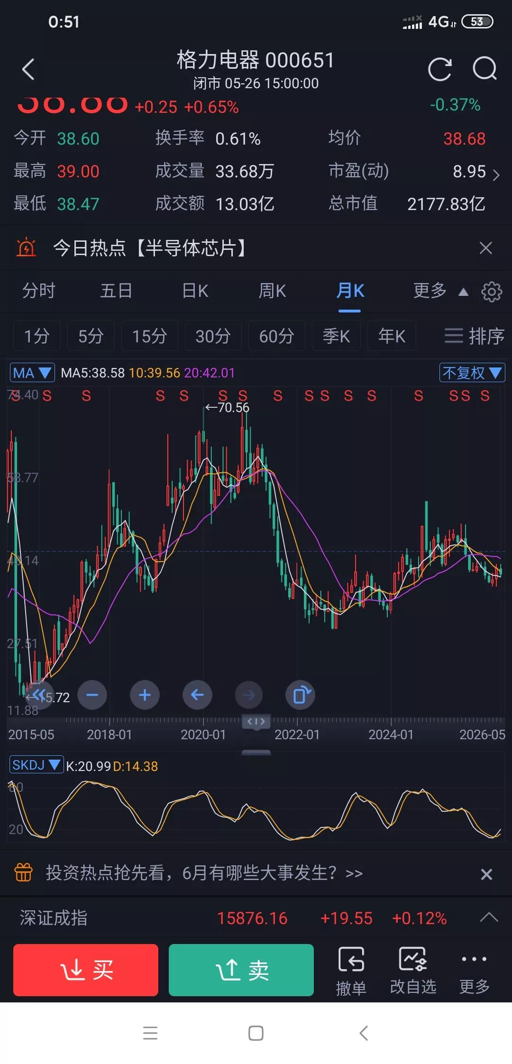Move chart right with arrow button

pyautogui.click(x=249, y=695)
